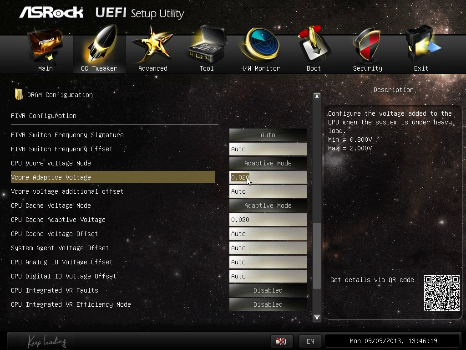Open FIVR Switch Frequency Signature Auto dropdown
This screenshot has height=350, width=466.
[x=268, y=135]
